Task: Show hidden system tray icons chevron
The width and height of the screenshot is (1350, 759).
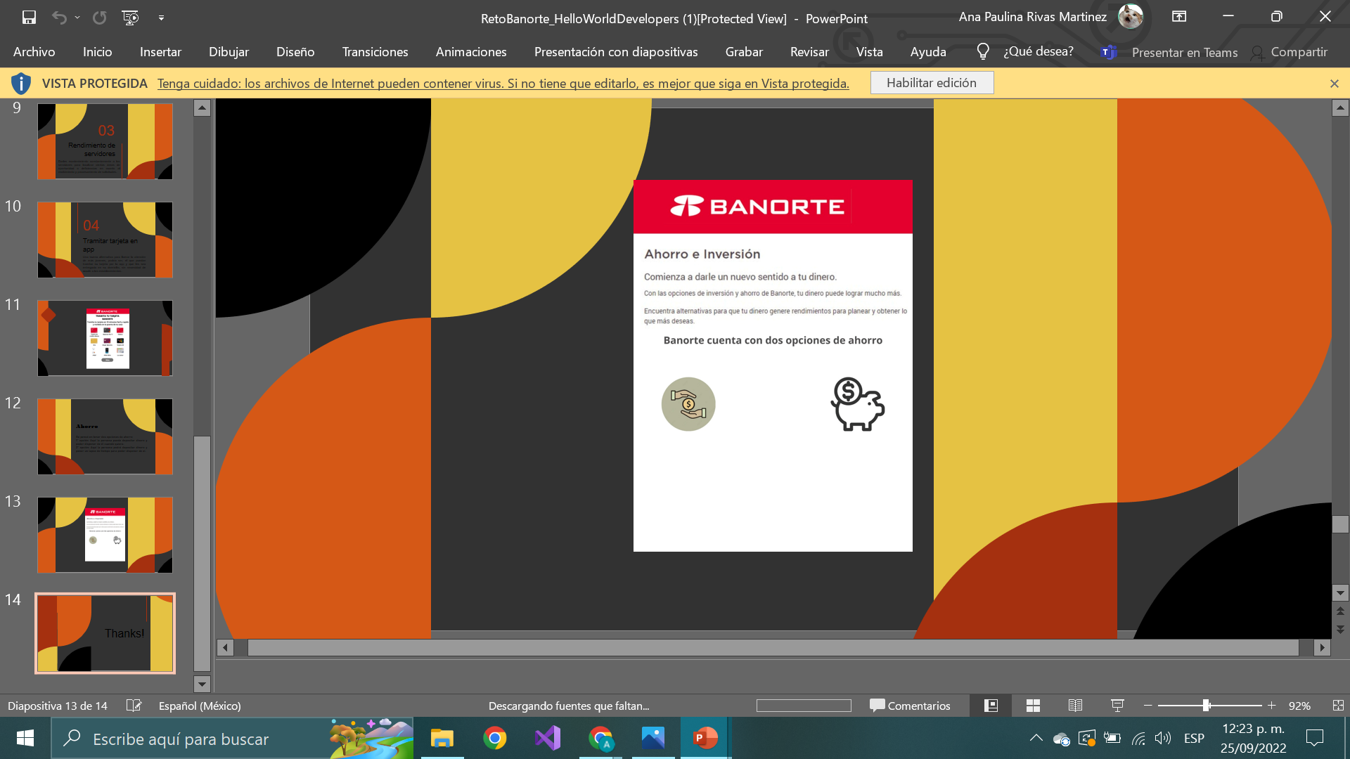Action: click(1036, 738)
